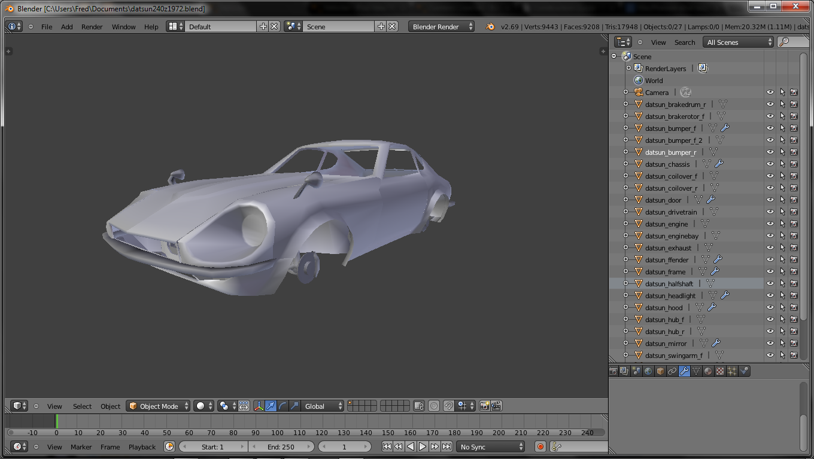The height and width of the screenshot is (459, 814).
Task: Open the Select menu in the 3D view
Action: pyautogui.click(x=83, y=406)
